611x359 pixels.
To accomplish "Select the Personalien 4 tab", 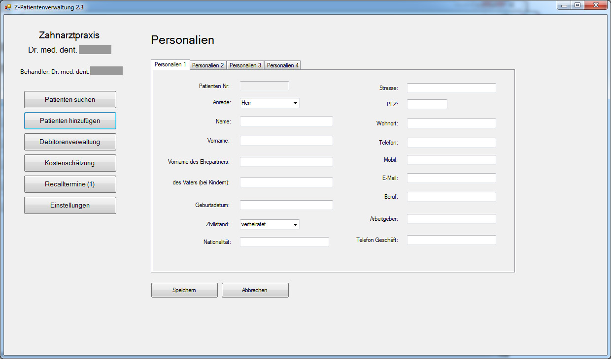I will (x=283, y=65).
